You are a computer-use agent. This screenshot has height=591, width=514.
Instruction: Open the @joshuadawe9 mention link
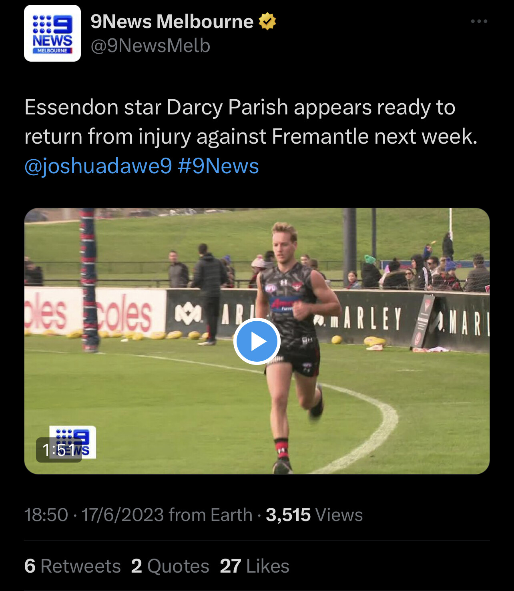pyautogui.click(x=98, y=166)
